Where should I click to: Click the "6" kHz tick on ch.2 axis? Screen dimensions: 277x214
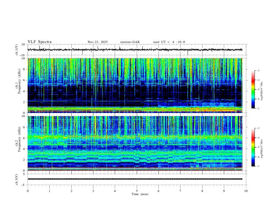(x=24, y=138)
